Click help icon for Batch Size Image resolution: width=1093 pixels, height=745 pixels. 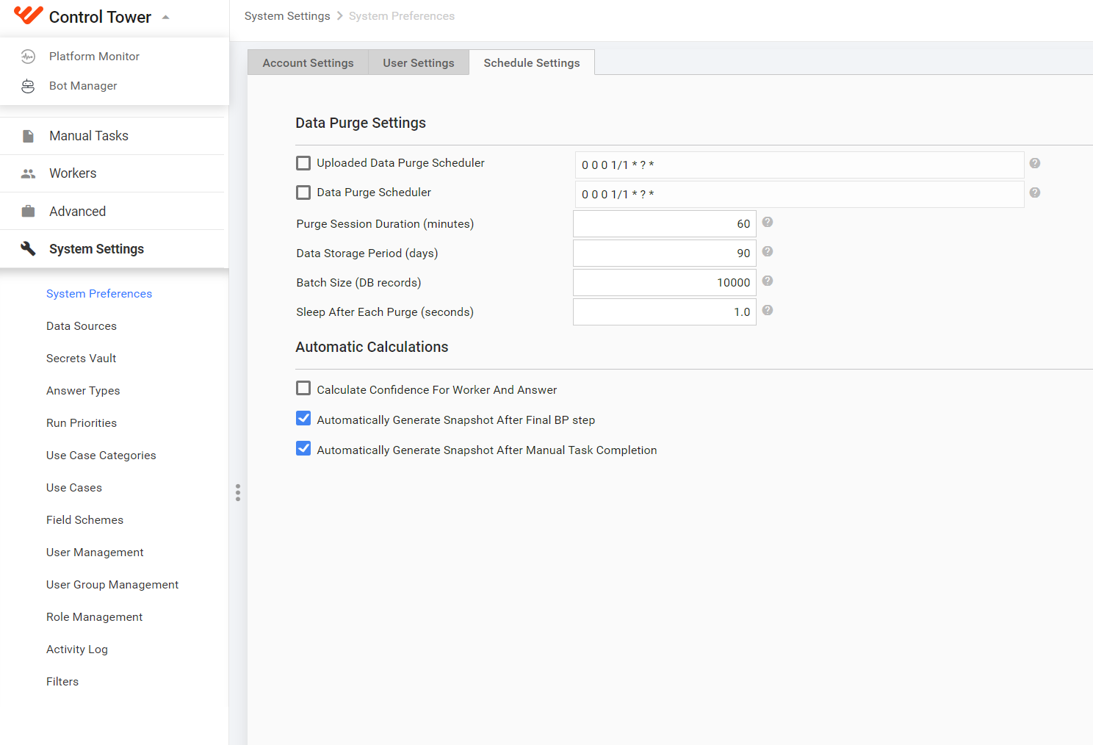coord(768,281)
